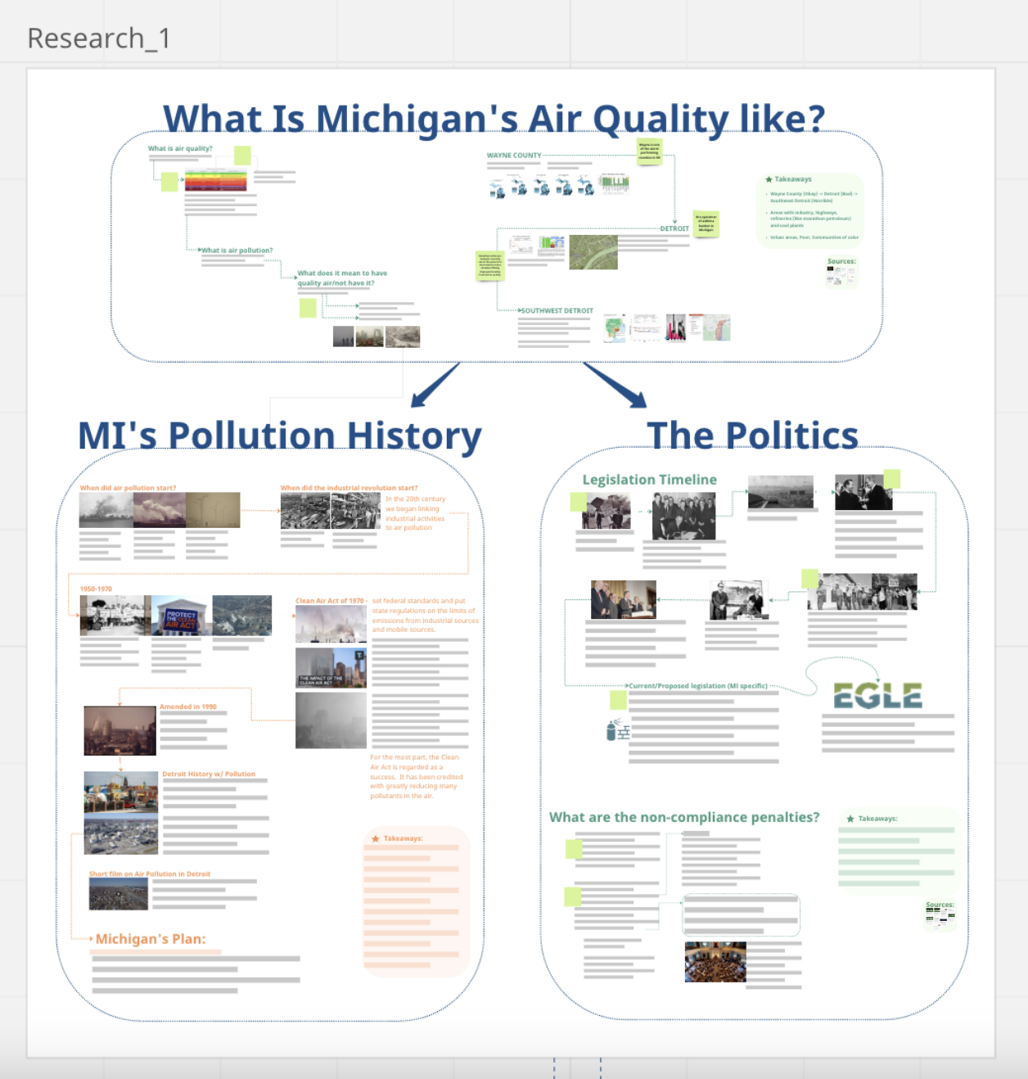
Task: Open the aerial Detroit map image
Action: [593, 252]
